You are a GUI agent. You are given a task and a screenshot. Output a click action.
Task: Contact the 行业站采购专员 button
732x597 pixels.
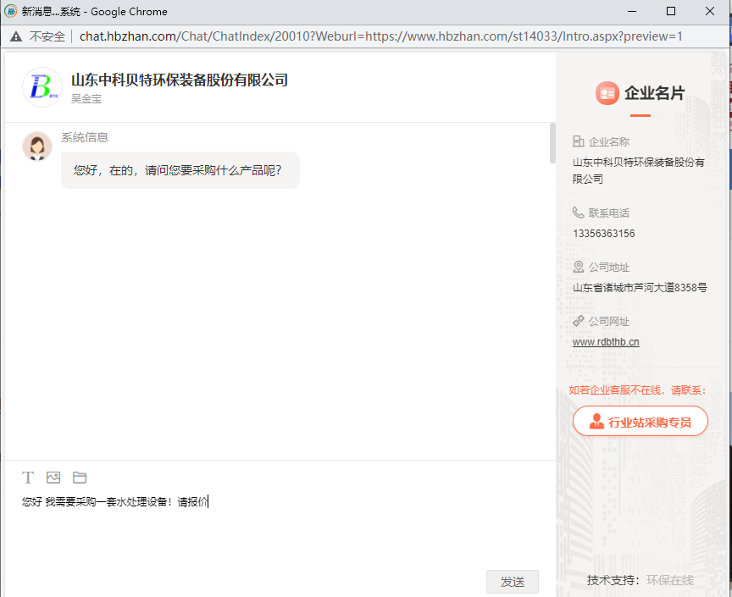point(640,422)
